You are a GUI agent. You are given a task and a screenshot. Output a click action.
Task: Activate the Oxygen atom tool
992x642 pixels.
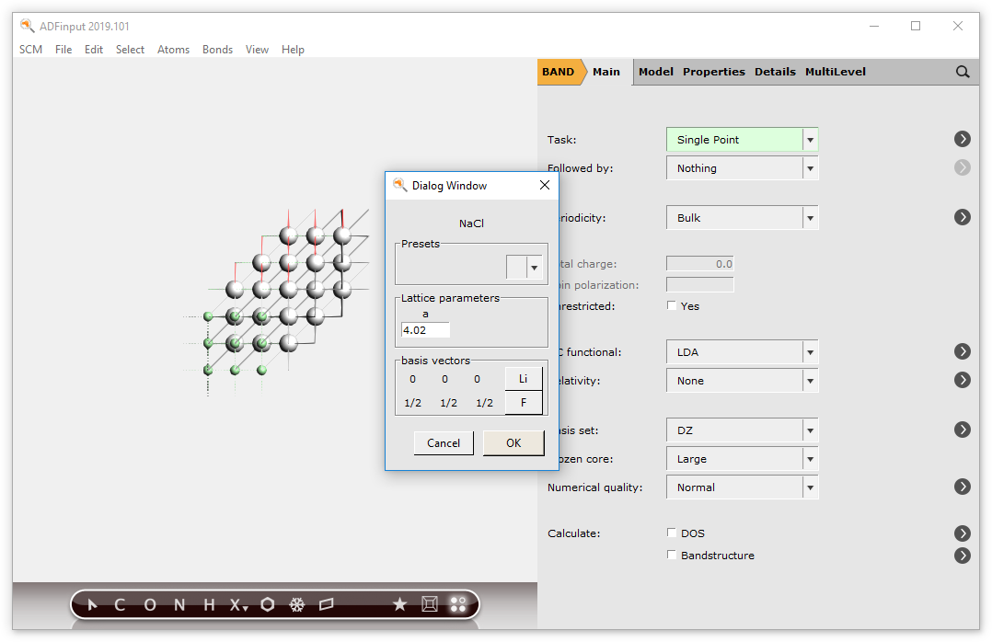tap(149, 604)
